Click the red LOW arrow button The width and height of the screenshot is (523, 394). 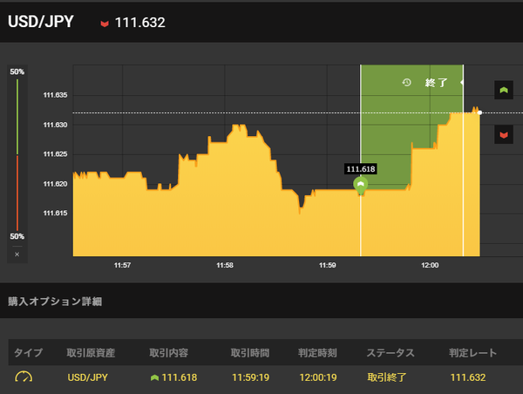click(x=503, y=134)
